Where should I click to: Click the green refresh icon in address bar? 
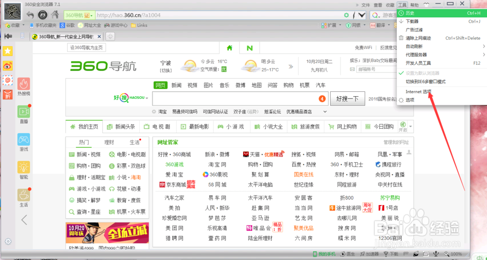coord(346,15)
